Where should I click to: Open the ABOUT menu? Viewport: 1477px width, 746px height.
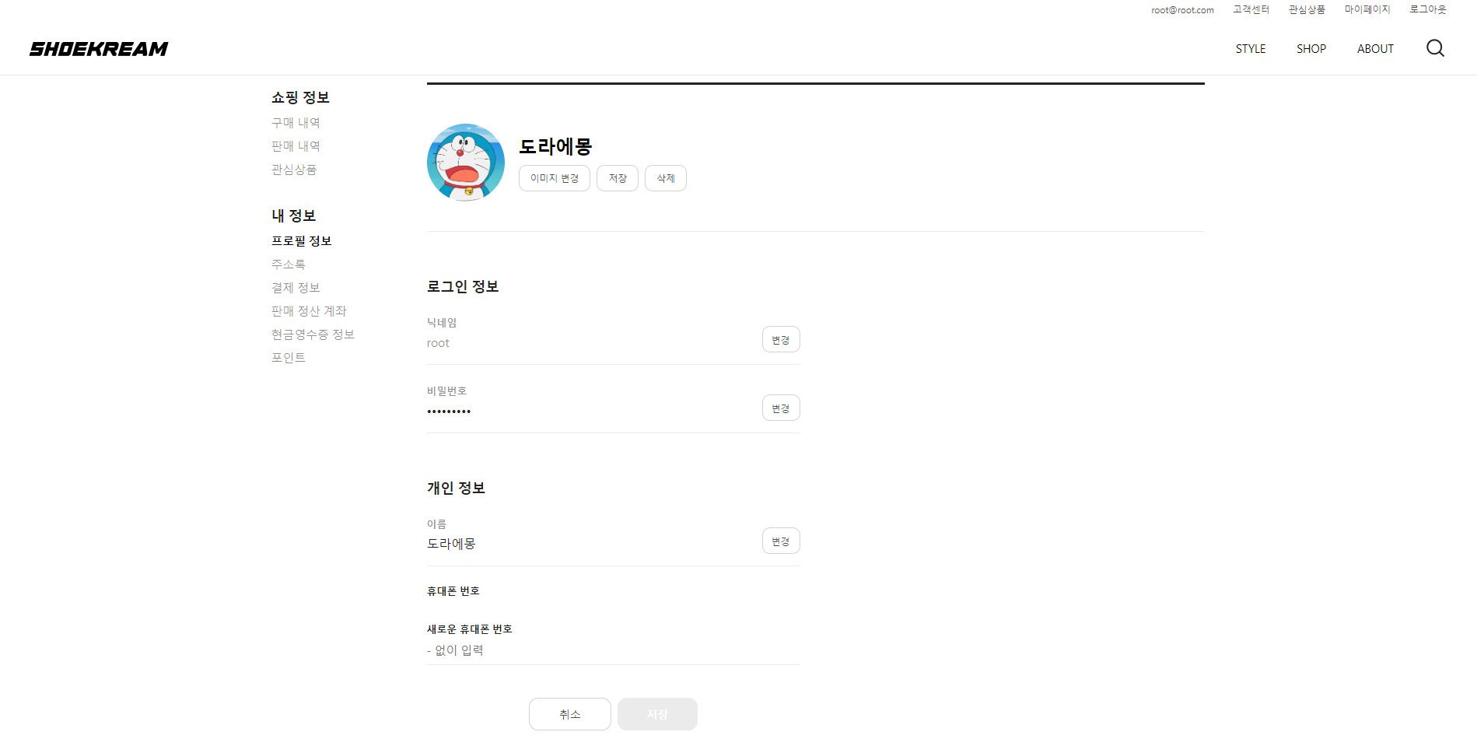(1375, 48)
